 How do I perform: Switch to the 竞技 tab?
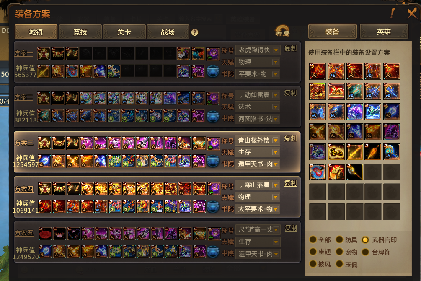(x=80, y=32)
